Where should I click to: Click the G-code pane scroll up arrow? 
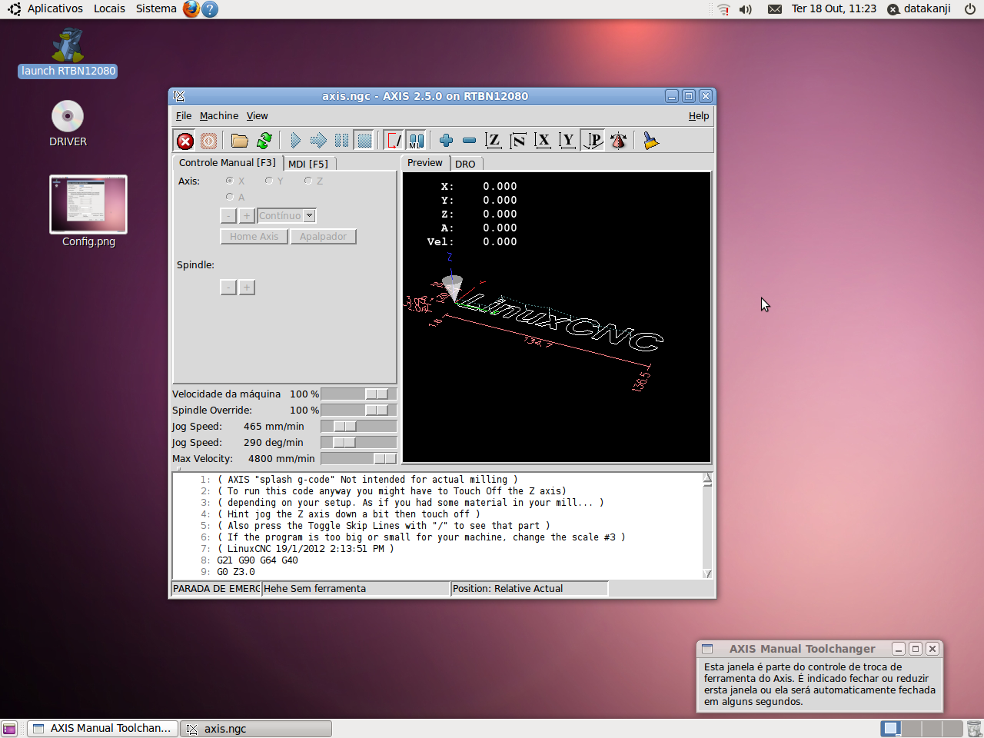(x=707, y=478)
